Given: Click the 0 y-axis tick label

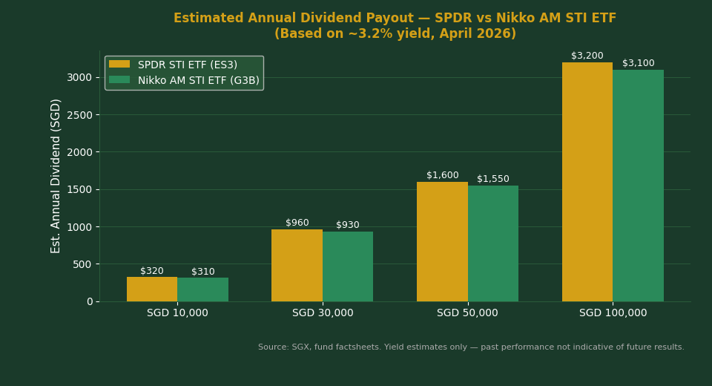Looking at the screenshot, I should [90, 301].
